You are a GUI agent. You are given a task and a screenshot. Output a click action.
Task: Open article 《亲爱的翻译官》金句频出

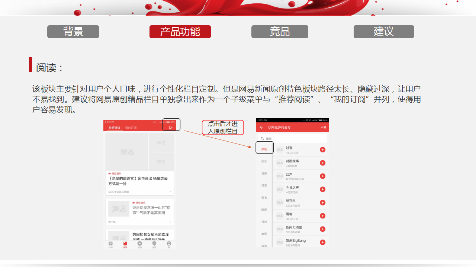click(138, 181)
